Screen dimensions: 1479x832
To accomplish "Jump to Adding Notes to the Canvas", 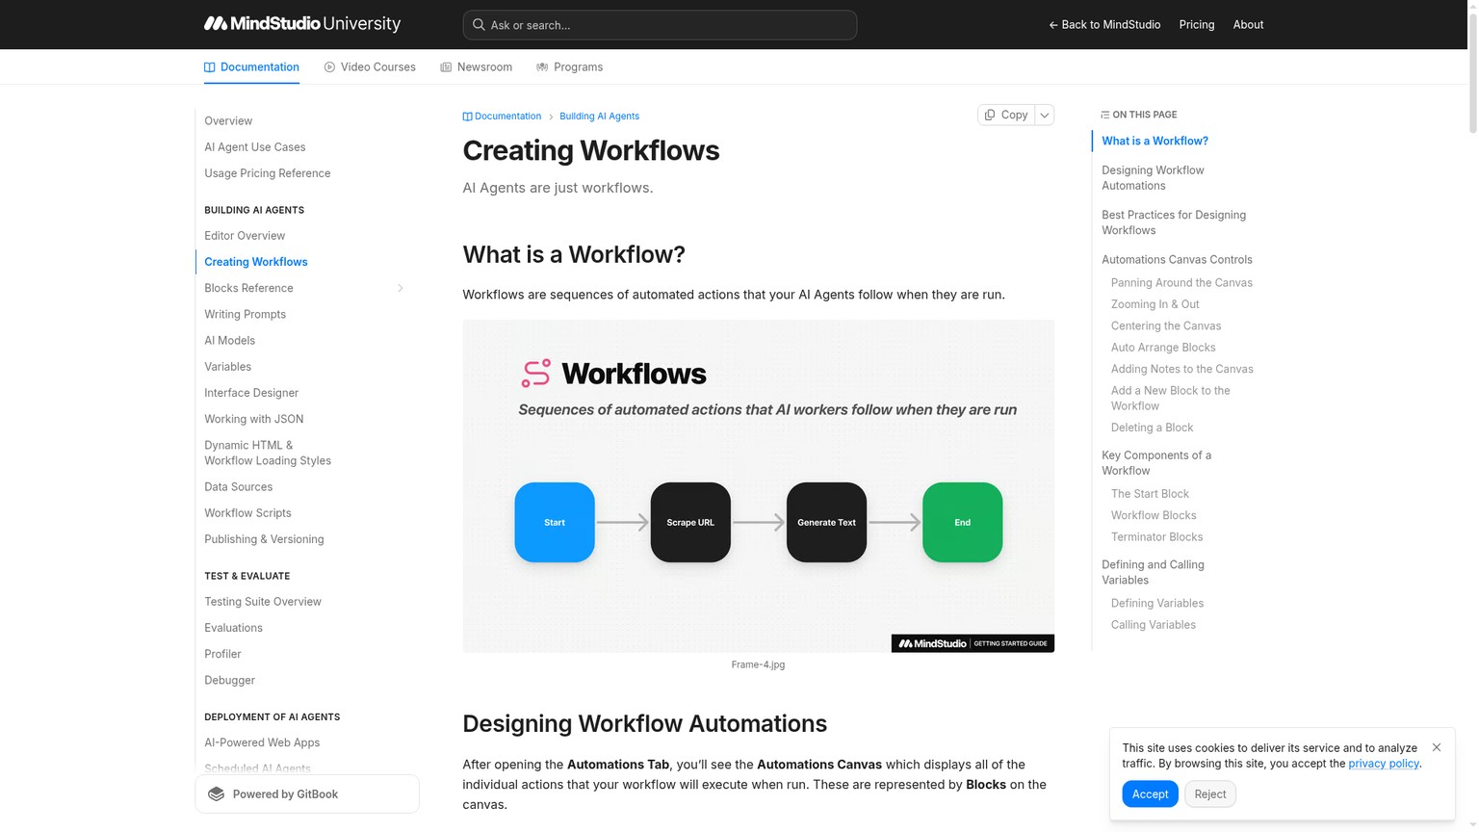I will 1182,369.
